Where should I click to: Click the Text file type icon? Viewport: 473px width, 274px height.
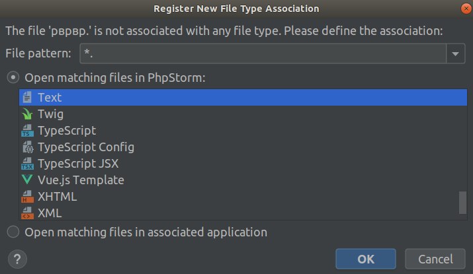27,97
